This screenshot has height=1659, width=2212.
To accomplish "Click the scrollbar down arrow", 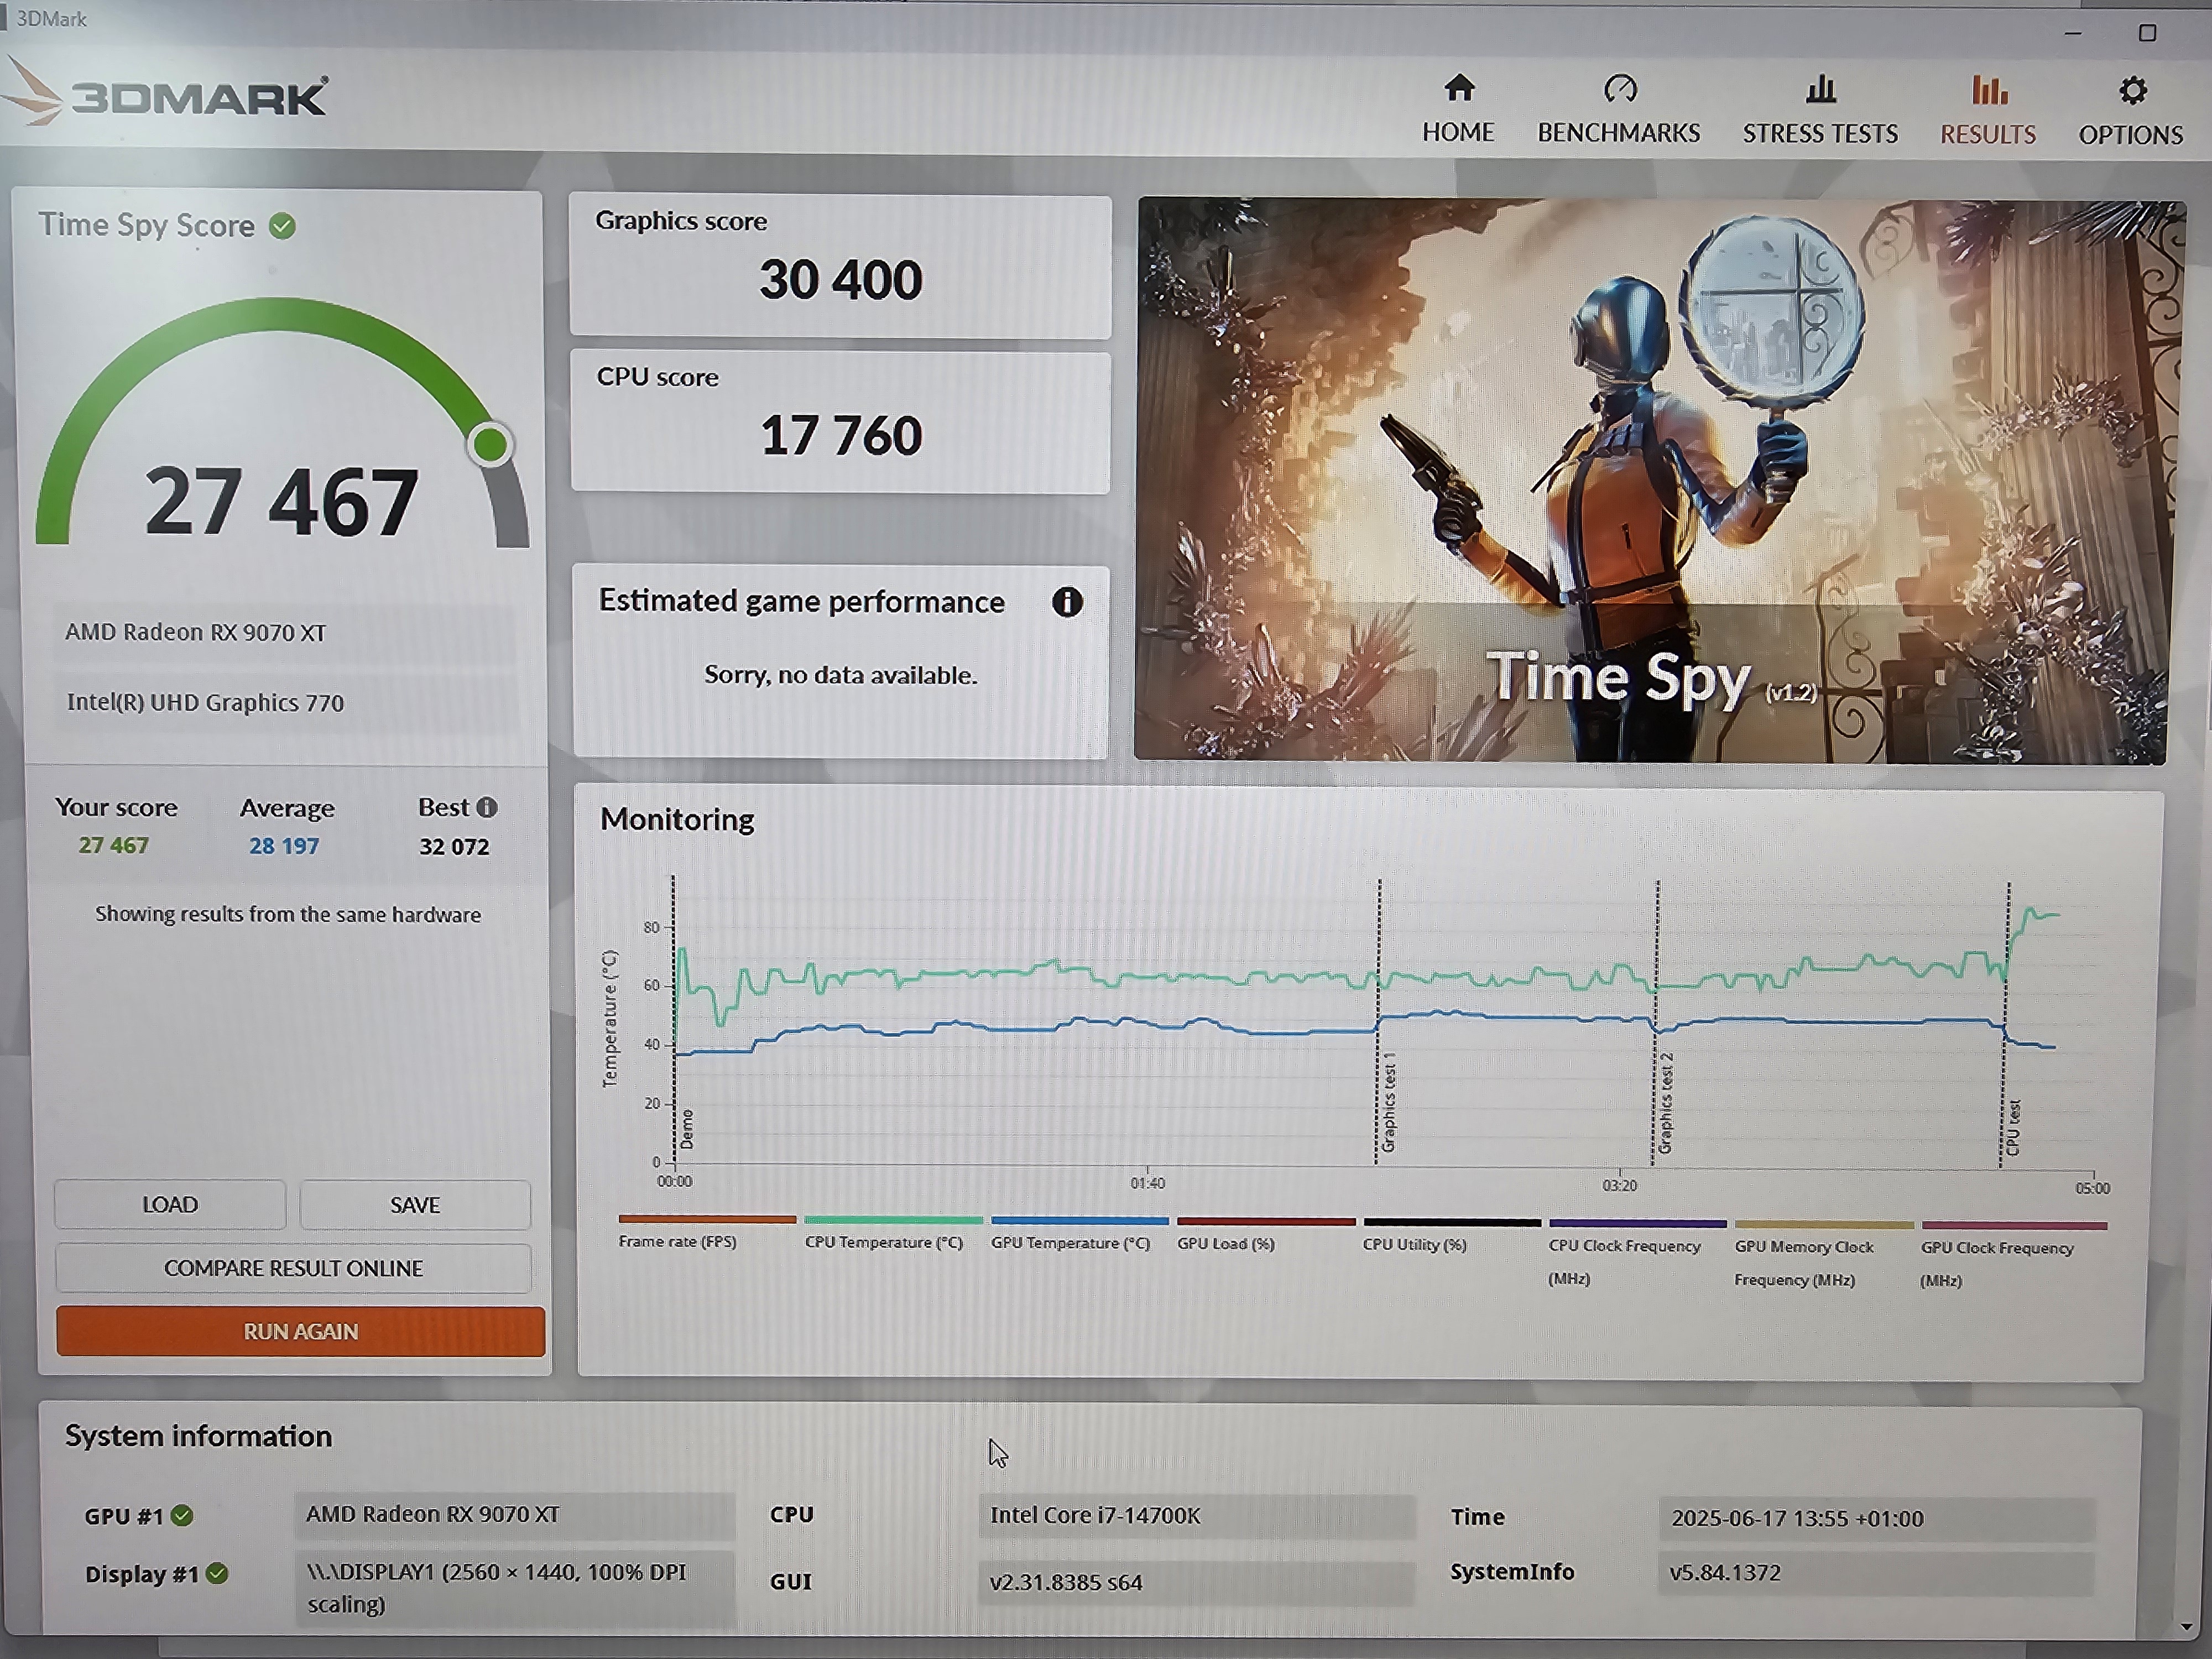I will pos(2186,1627).
